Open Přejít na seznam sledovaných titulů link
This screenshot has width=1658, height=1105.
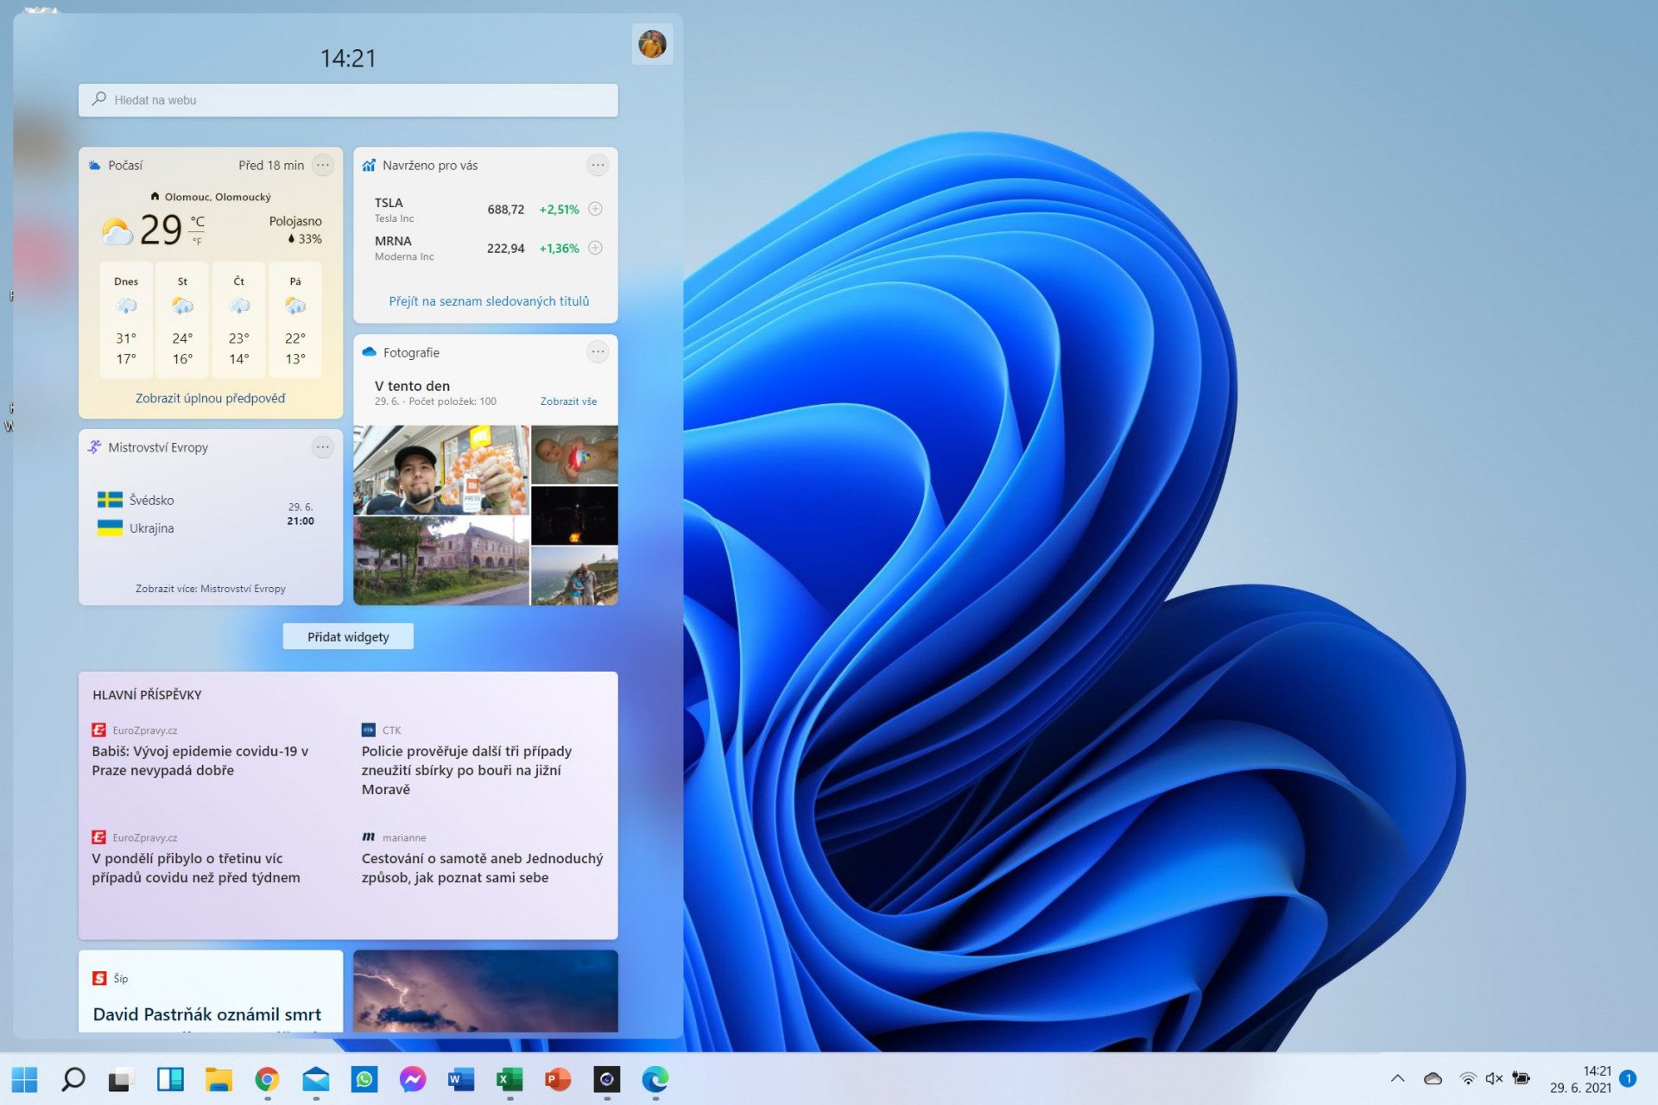(489, 301)
